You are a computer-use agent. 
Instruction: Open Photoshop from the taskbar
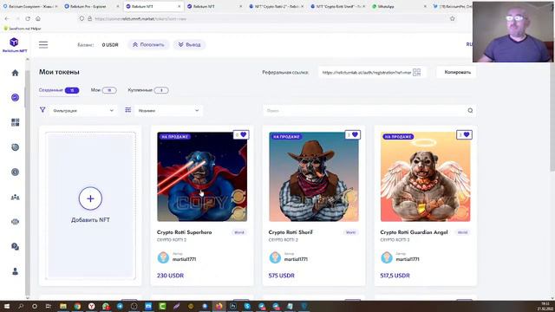pyautogui.click(x=233, y=306)
